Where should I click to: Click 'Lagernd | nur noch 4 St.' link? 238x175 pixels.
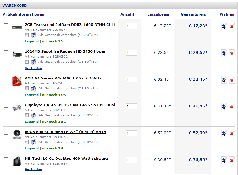tap(45, 95)
